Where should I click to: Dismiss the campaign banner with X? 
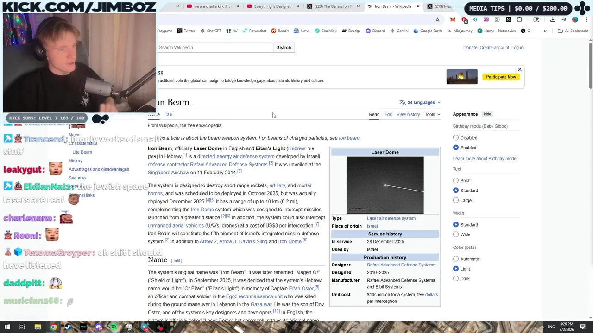[x=520, y=69]
